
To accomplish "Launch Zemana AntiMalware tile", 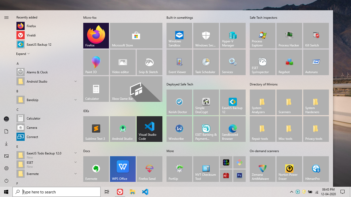I will (263, 169).
